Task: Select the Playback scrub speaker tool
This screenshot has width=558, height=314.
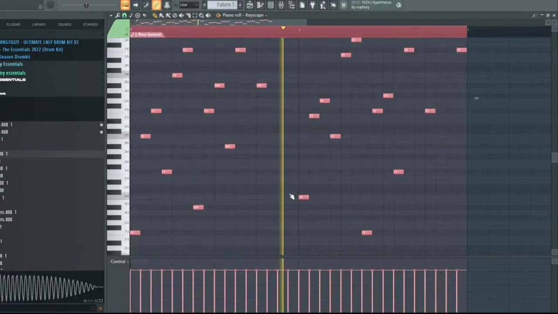Action: click(208, 15)
